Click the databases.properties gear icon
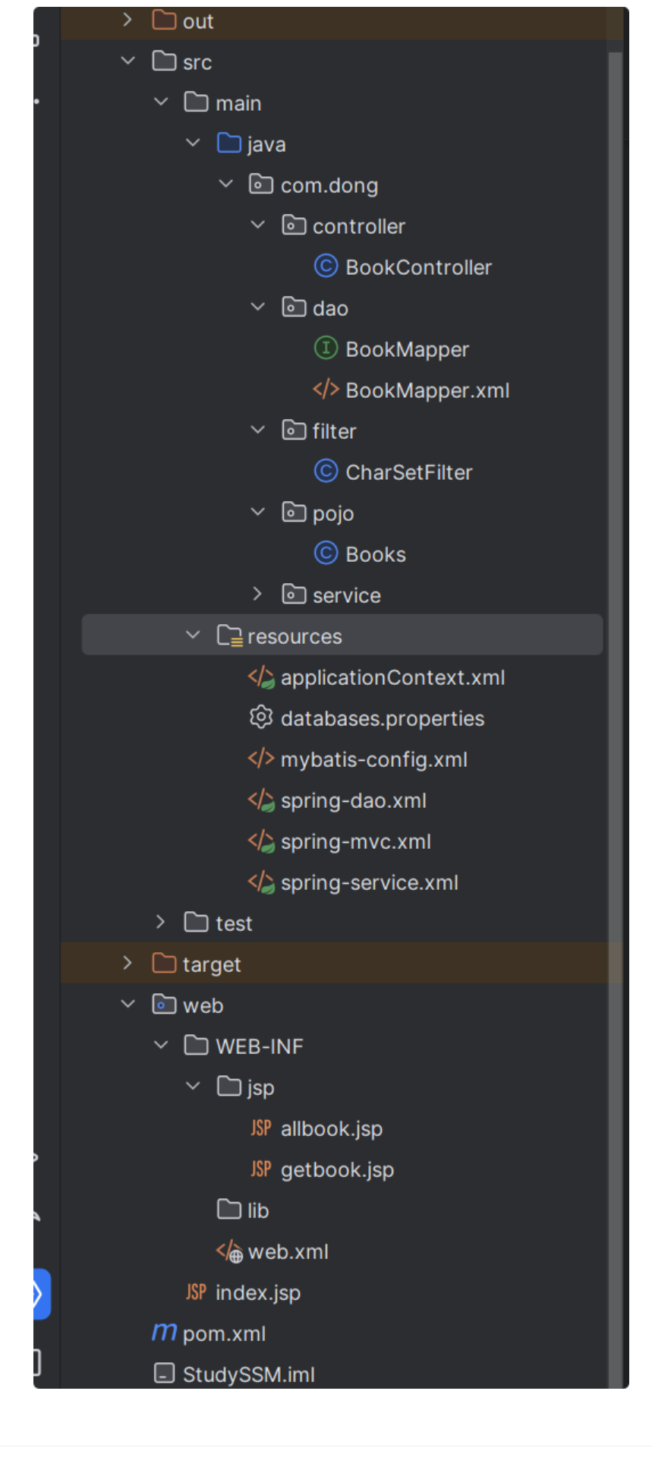 coord(261,718)
